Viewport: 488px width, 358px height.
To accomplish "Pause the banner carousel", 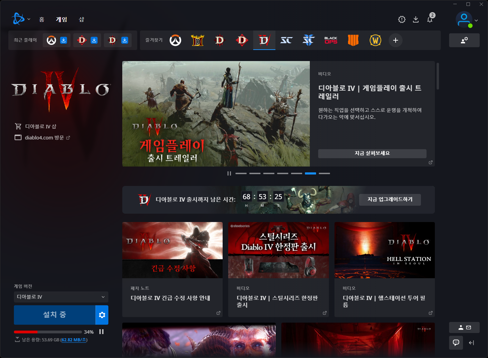I will 229,173.
